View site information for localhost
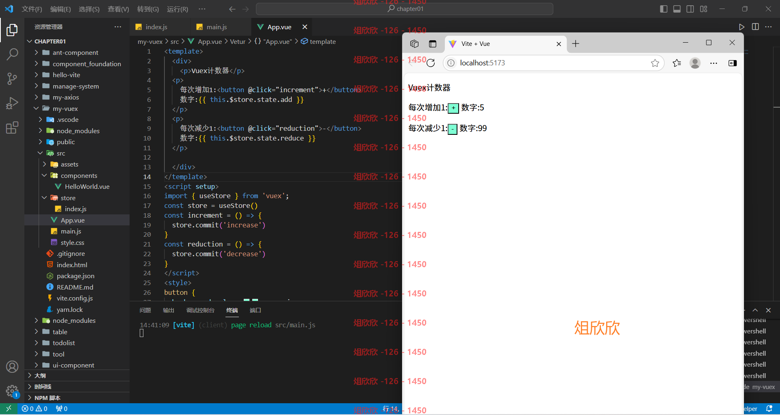780x415 pixels. pos(451,63)
